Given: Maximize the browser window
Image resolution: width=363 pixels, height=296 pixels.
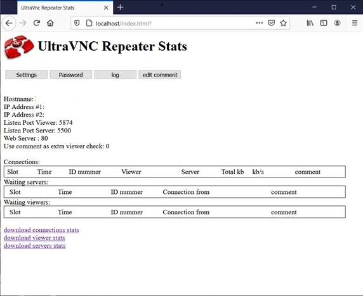Looking at the screenshot, I should tap(334, 7).
